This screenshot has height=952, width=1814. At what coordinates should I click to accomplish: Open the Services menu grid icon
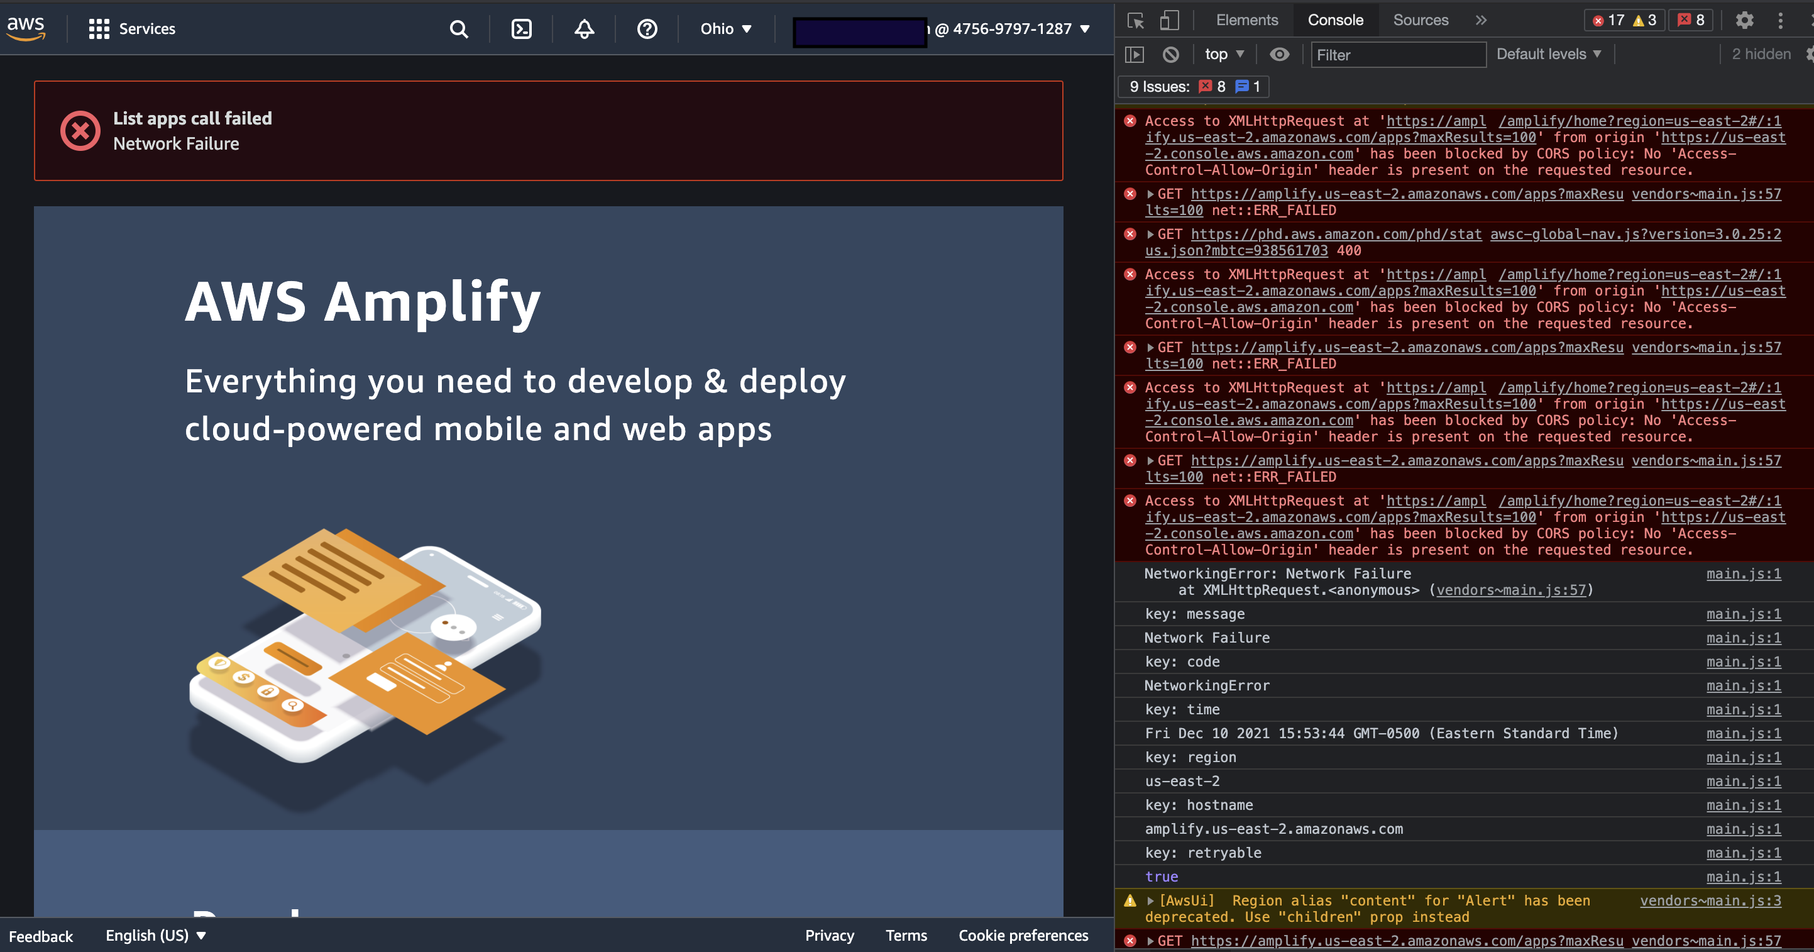99,29
